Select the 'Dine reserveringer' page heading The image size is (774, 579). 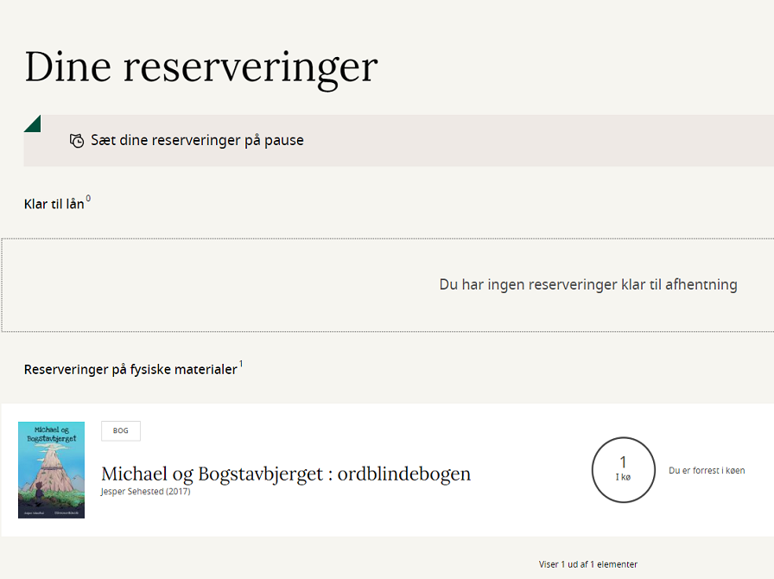coord(201,67)
